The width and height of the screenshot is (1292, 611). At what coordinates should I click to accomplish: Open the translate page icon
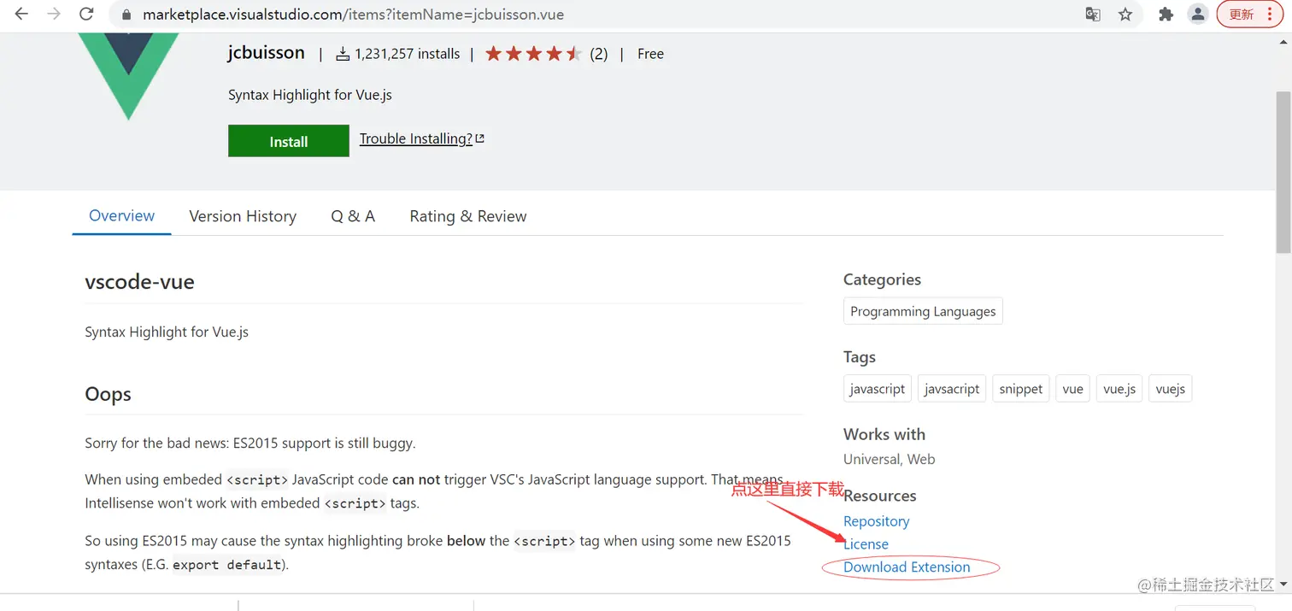(x=1093, y=15)
